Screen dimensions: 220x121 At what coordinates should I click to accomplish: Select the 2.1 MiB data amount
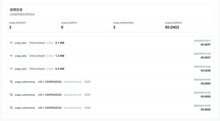click(x=60, y=43)
